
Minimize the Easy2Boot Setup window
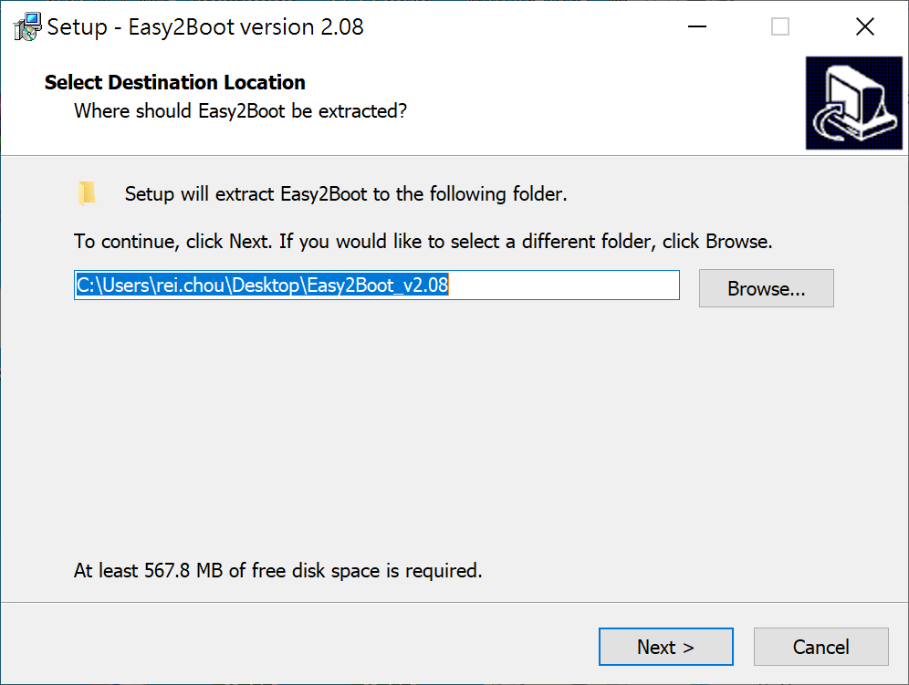(x=695, y=27)
